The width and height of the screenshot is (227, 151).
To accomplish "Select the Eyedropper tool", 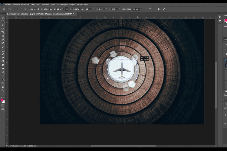I will point(3,40).
